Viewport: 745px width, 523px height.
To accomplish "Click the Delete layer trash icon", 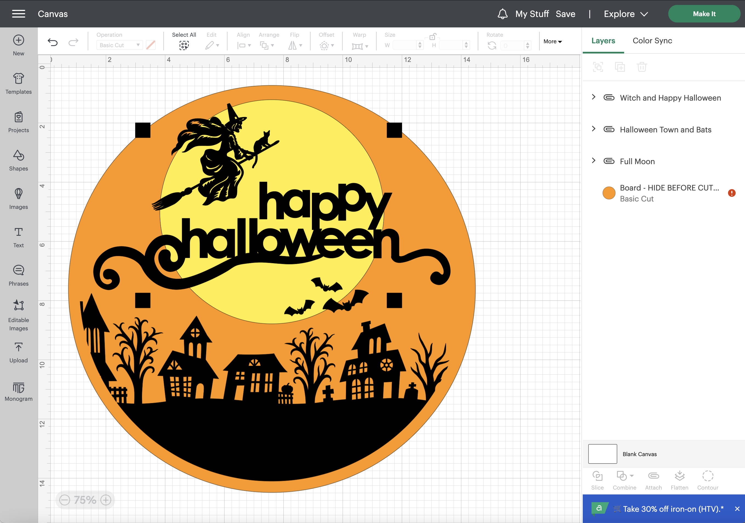I will [642, 67].
